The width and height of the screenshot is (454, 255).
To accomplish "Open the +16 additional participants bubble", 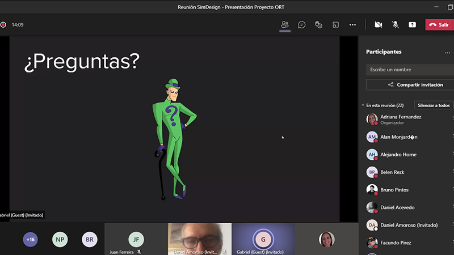I will pos(31,239).
